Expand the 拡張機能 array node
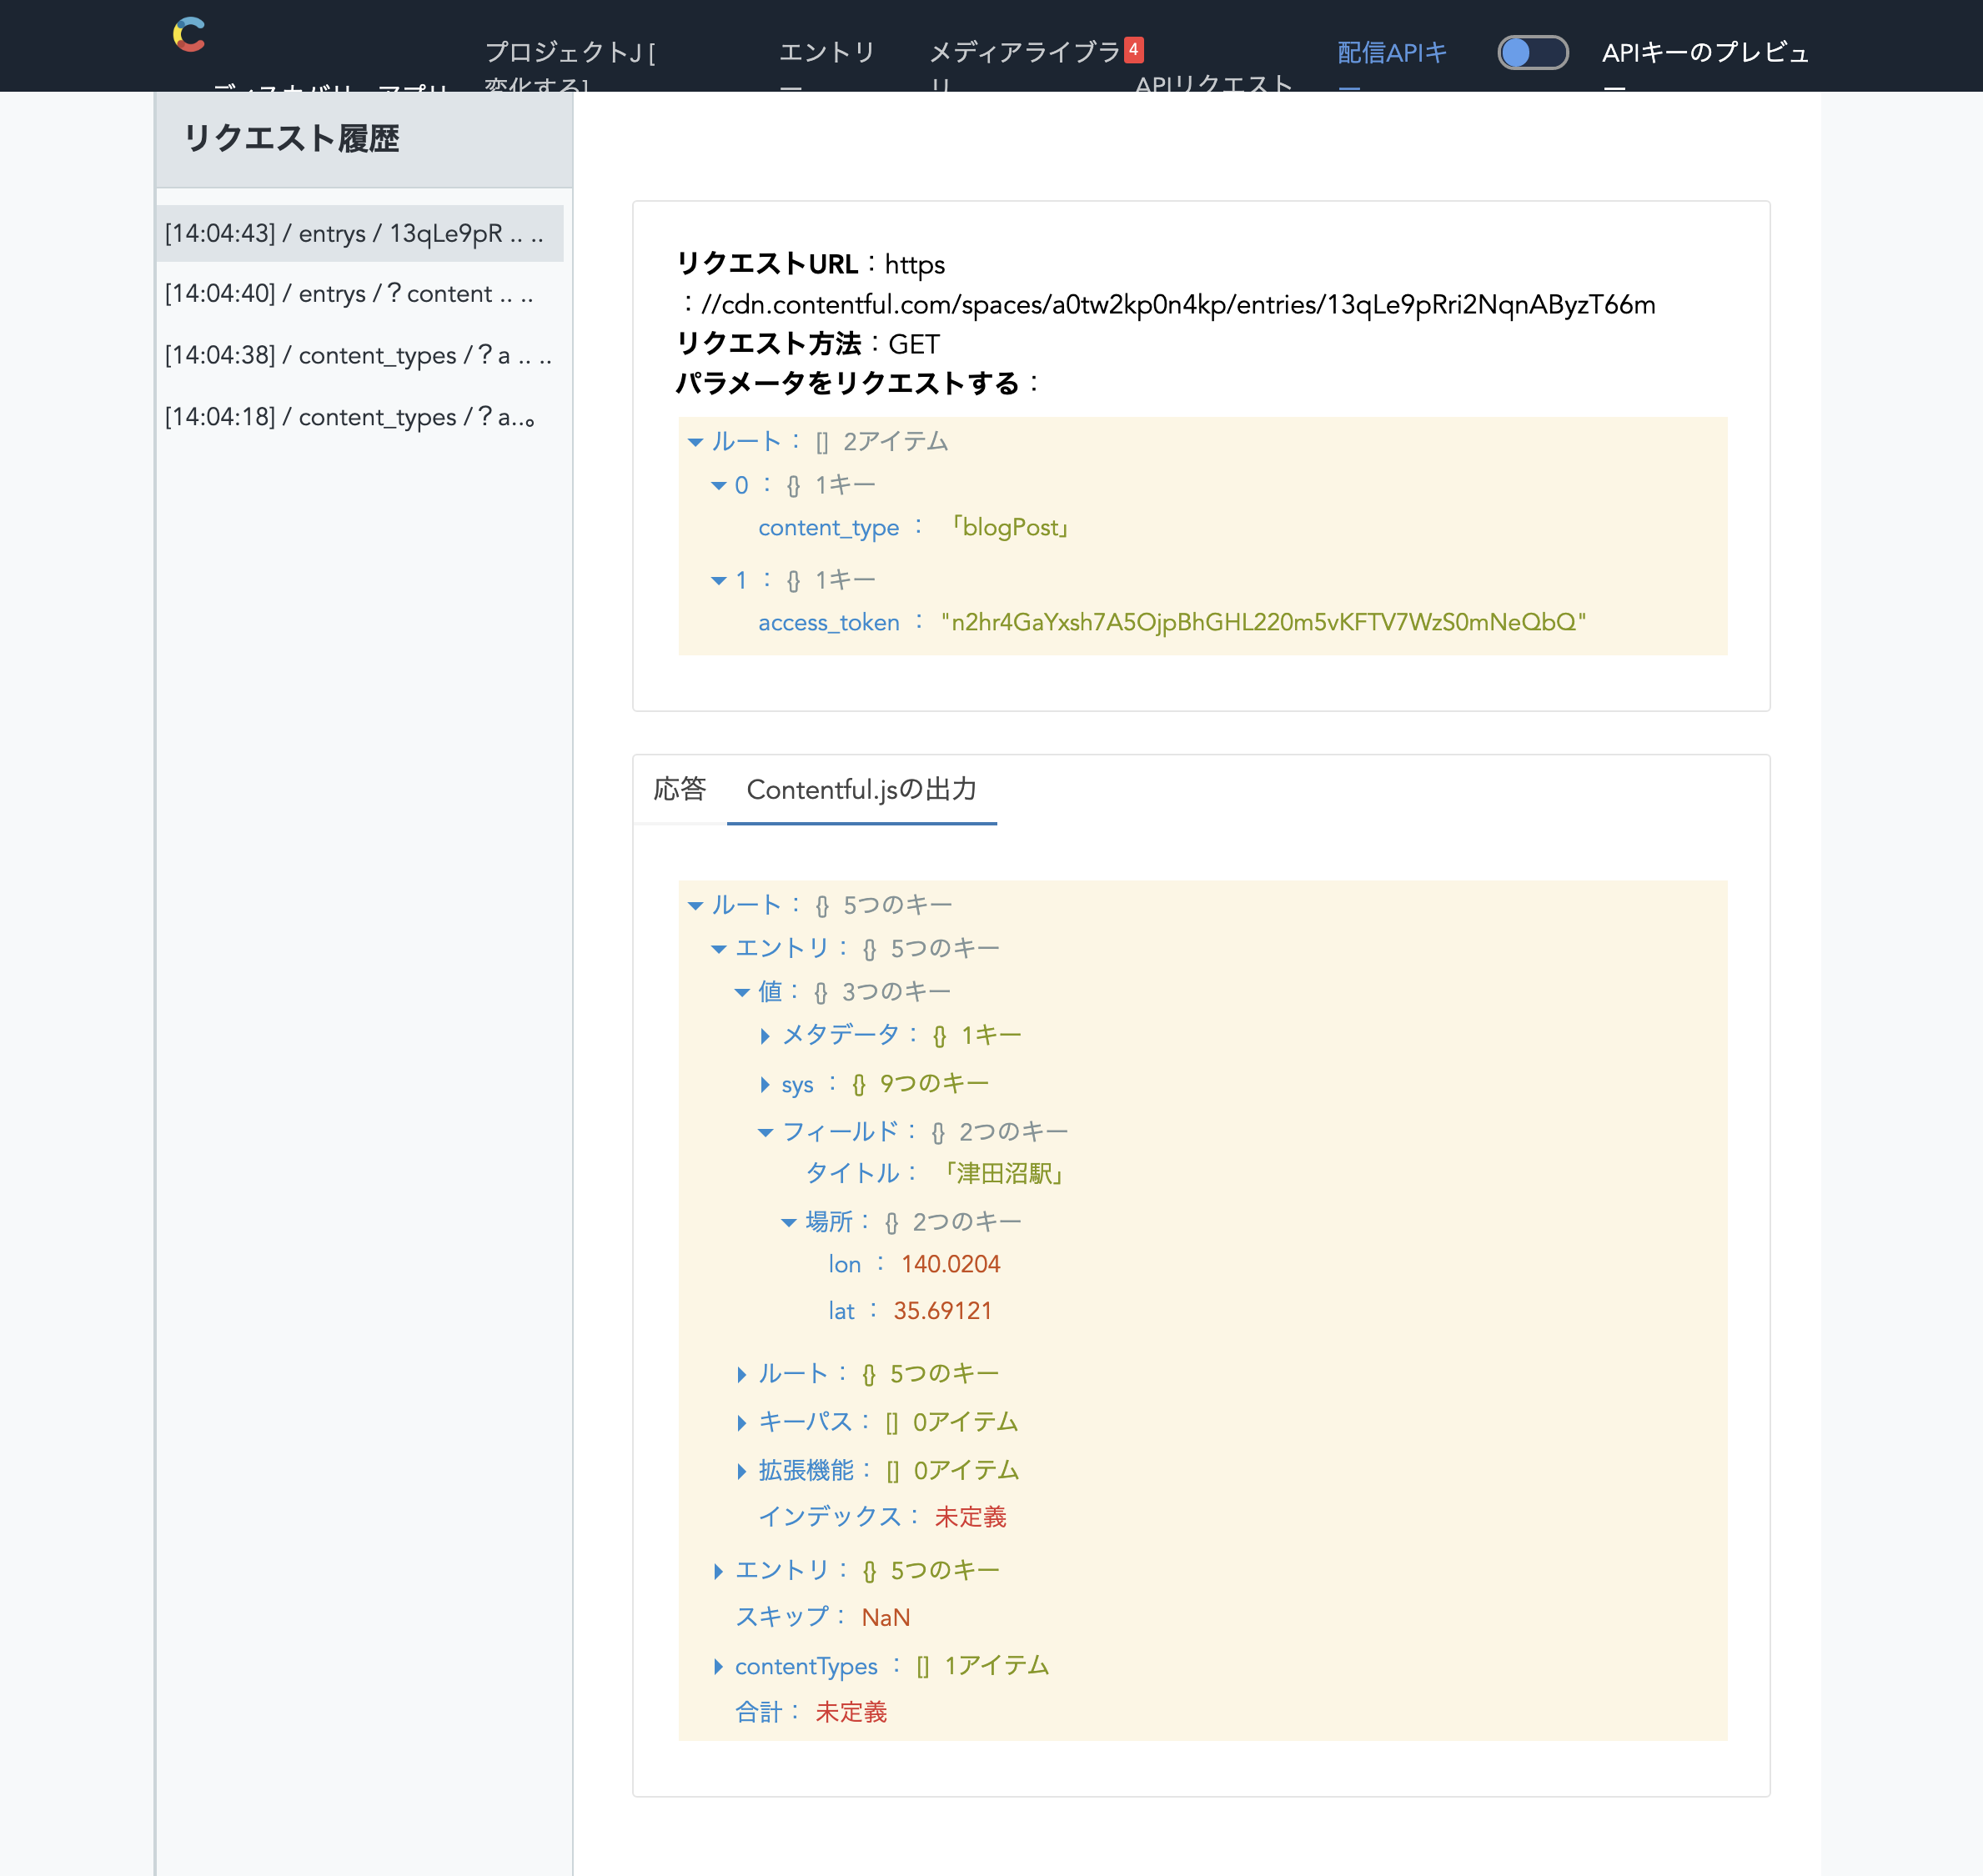 [x=741, y=1471]
